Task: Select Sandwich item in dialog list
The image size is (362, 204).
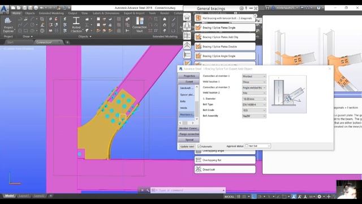Action: tap(187, 88)
